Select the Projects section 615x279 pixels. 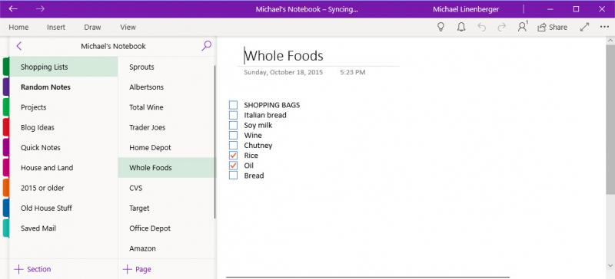click(64, 107)
